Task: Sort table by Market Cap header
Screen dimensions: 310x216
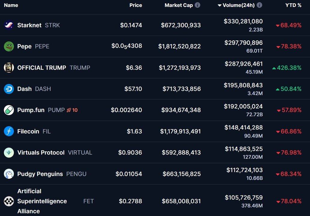Action: coord(178,5)
